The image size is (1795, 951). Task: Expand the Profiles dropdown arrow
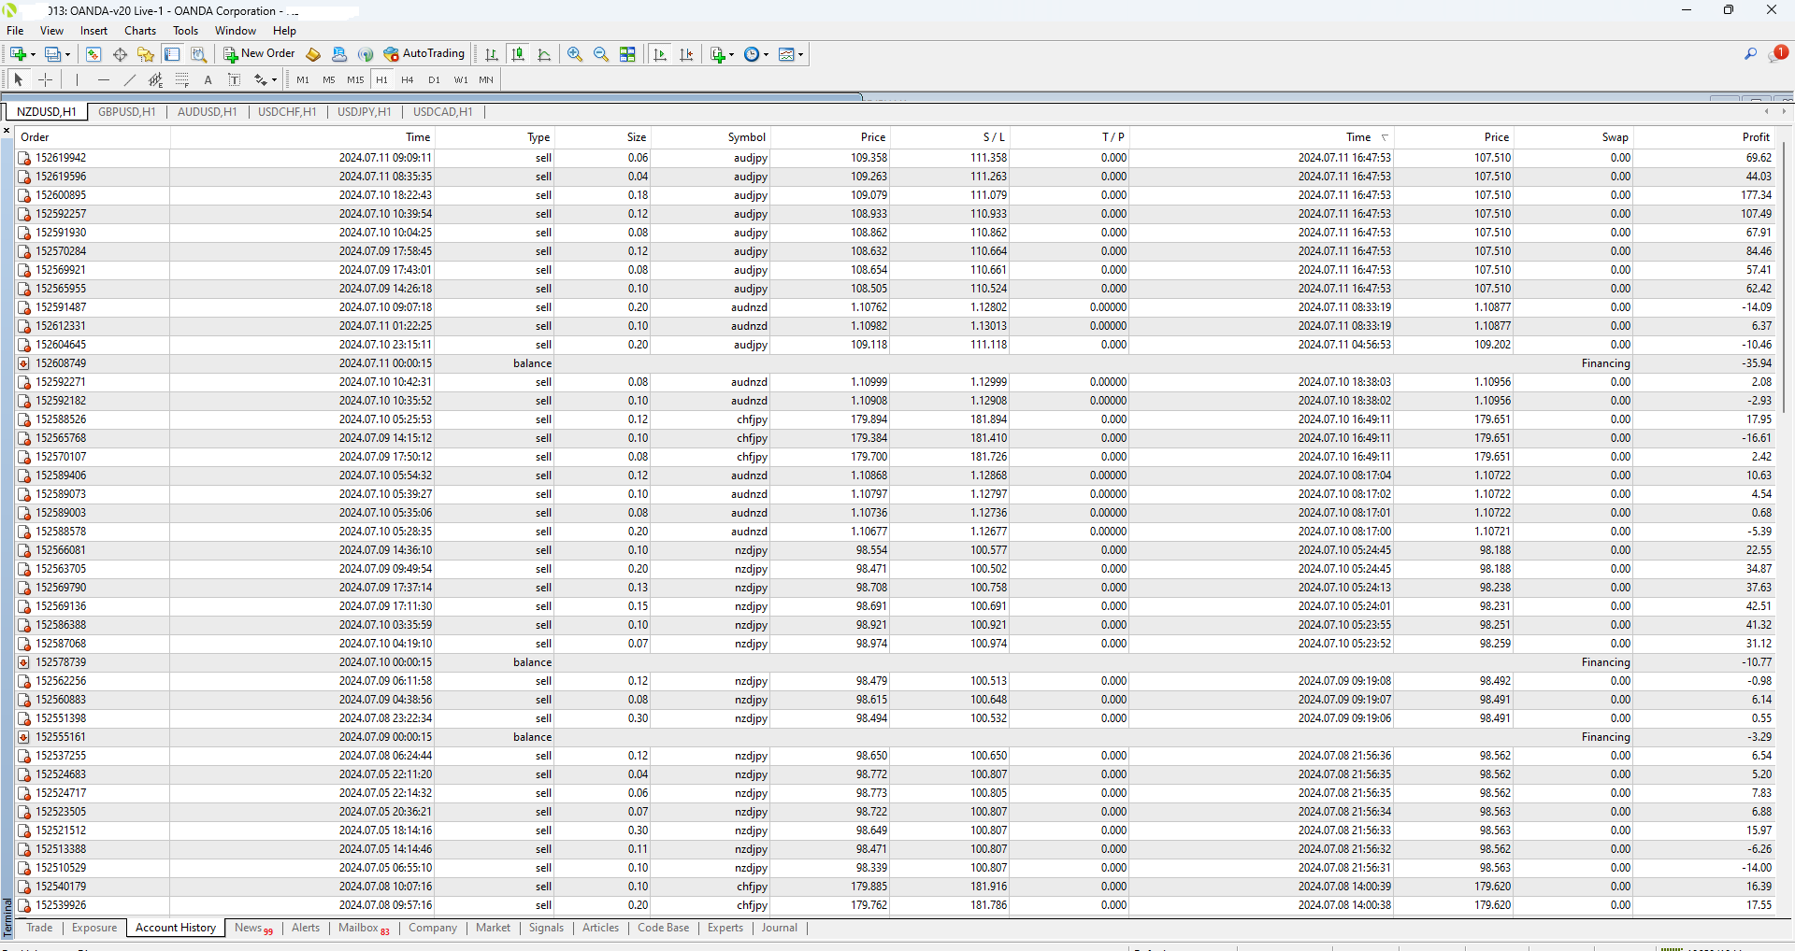tap(67, 54)
